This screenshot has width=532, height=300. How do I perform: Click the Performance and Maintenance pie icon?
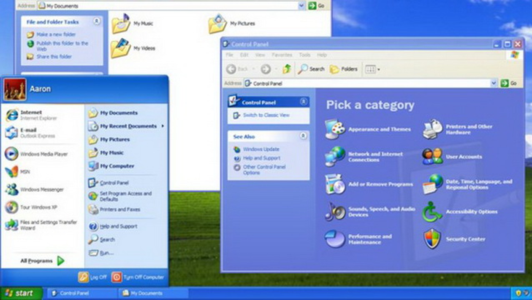pos(335,239)
